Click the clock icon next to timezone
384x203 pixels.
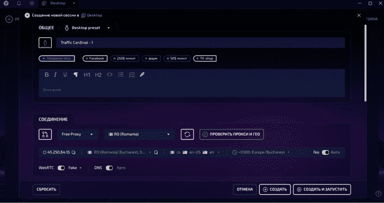(x=235, y=153)
